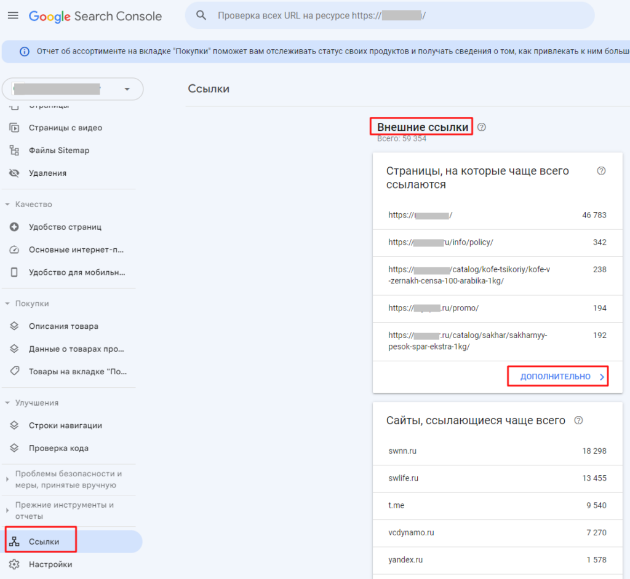Open the /promo/ URL row
Screen dimensions: 630x579
coord(497,309)
